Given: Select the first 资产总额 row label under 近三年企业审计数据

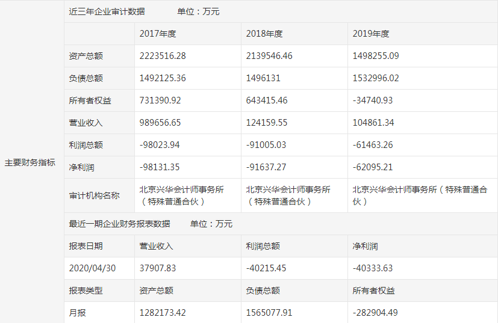Looking at the screenshot, I should (x=86, y=56).
